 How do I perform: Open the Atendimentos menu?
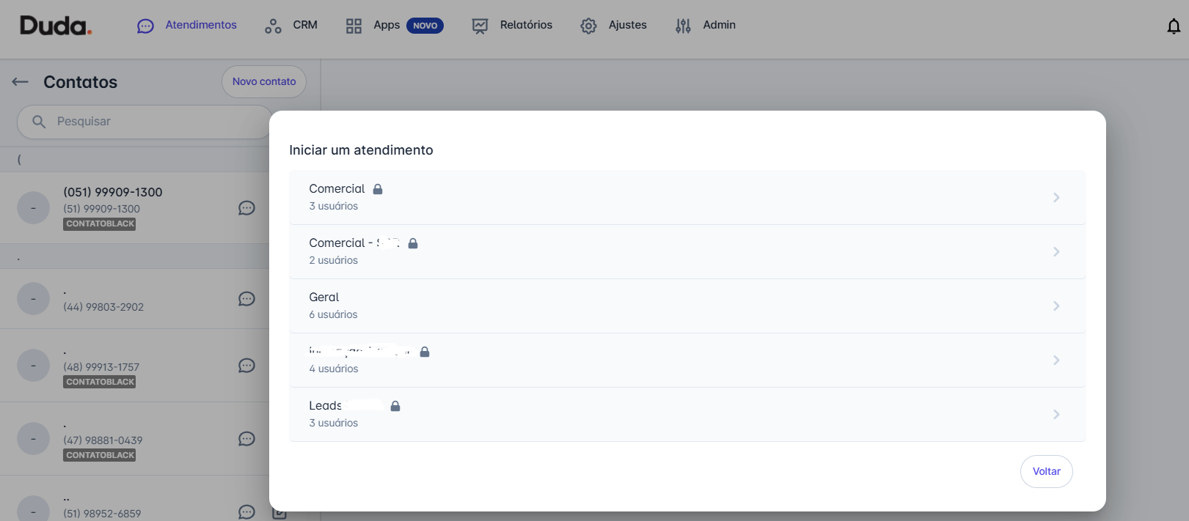click(187, 26)
